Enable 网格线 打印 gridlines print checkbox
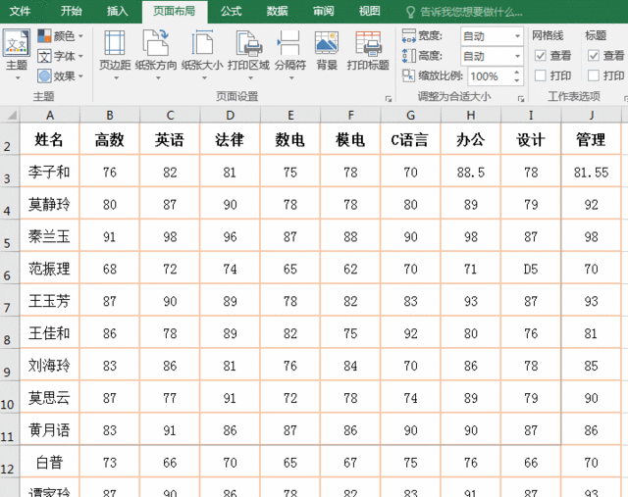The width and height of the screenshot is (628, 497). coord(541,75)
